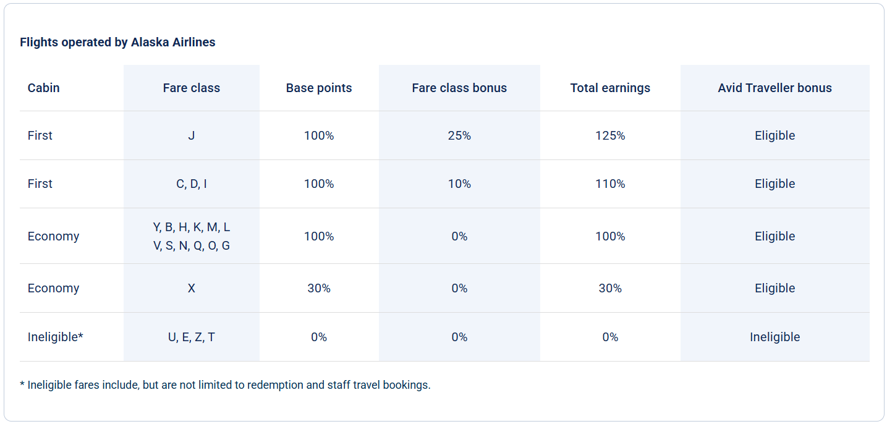The height and width of the screenshot is (424, 887).
Task: Select the fare class X cell
Action: point(192,288)
